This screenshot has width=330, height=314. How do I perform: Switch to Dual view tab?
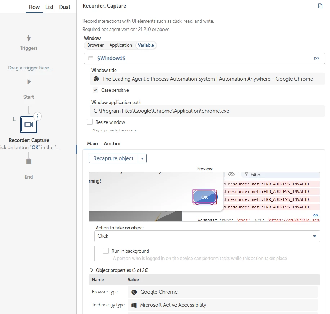64,7
